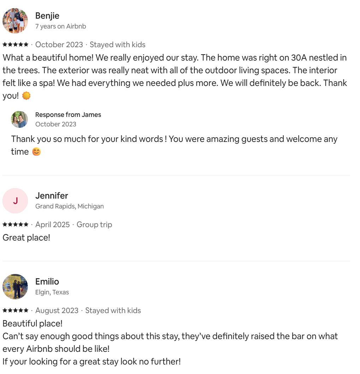Click Emilio's five-star rating
360x374 pixels.
click(x=15, y=310)
